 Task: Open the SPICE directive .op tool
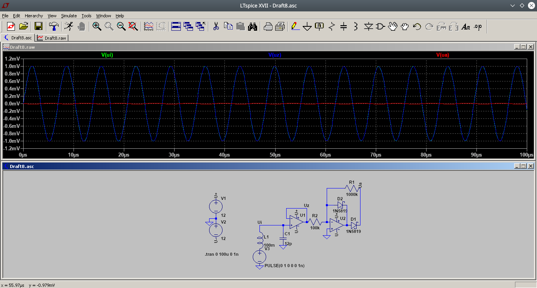(x=478, y=26)
